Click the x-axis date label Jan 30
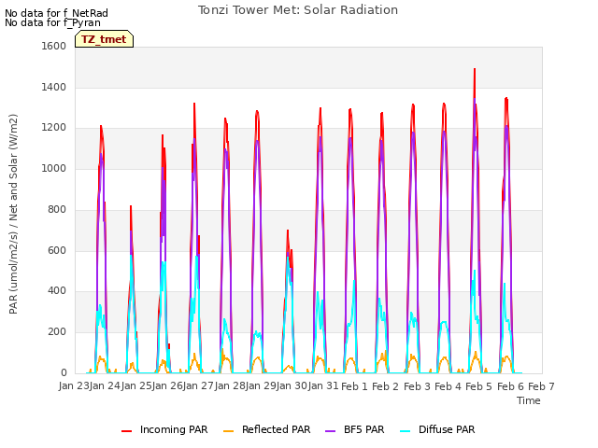The image size is (598, 448). (292, 385)
